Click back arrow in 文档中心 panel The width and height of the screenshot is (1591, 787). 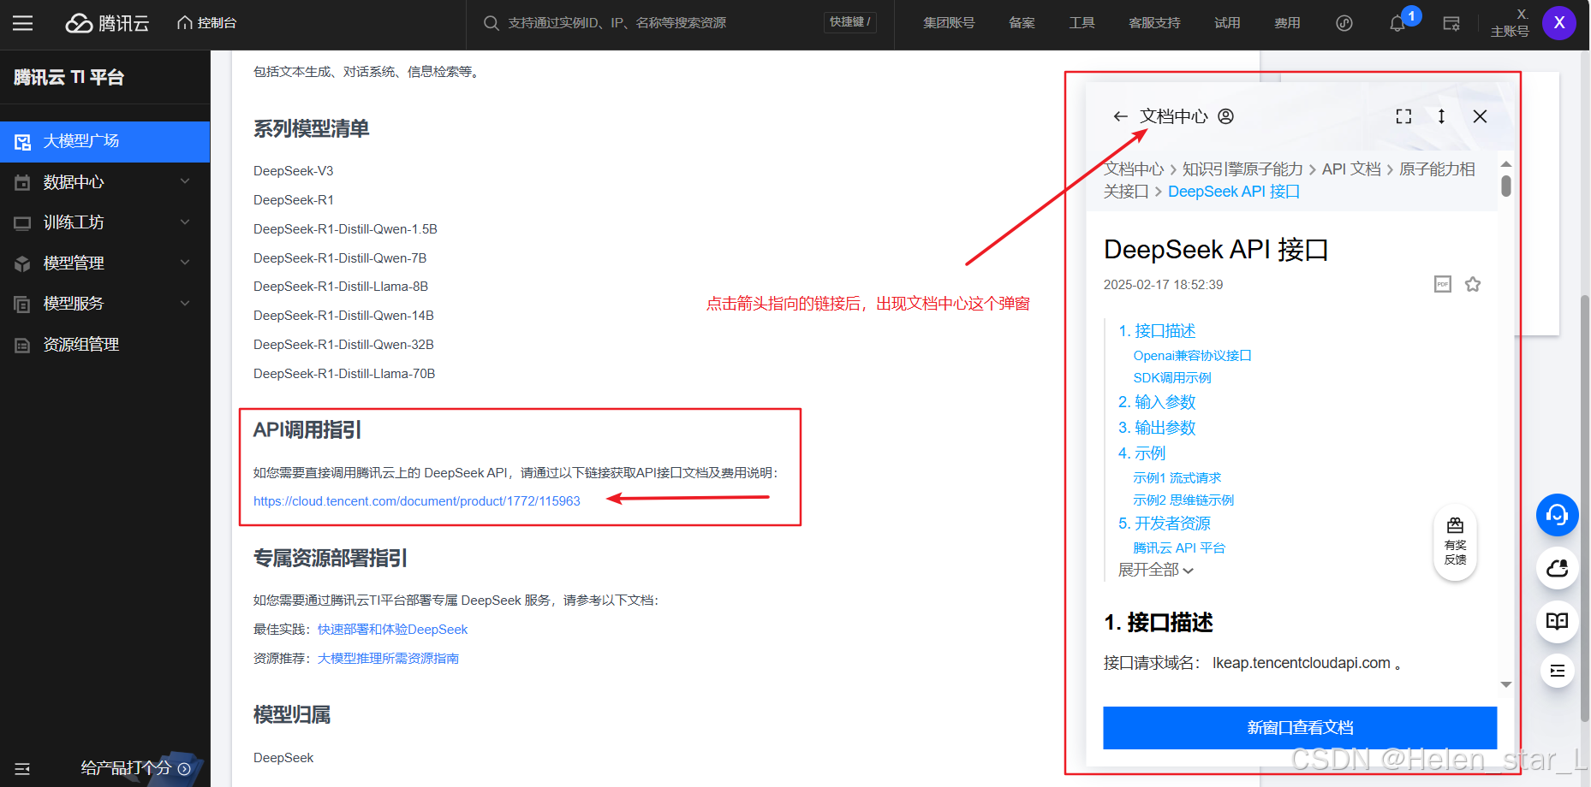(1120, 116)
